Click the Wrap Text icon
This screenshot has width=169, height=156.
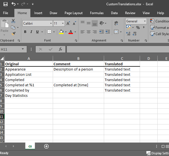tap(116, 23)
